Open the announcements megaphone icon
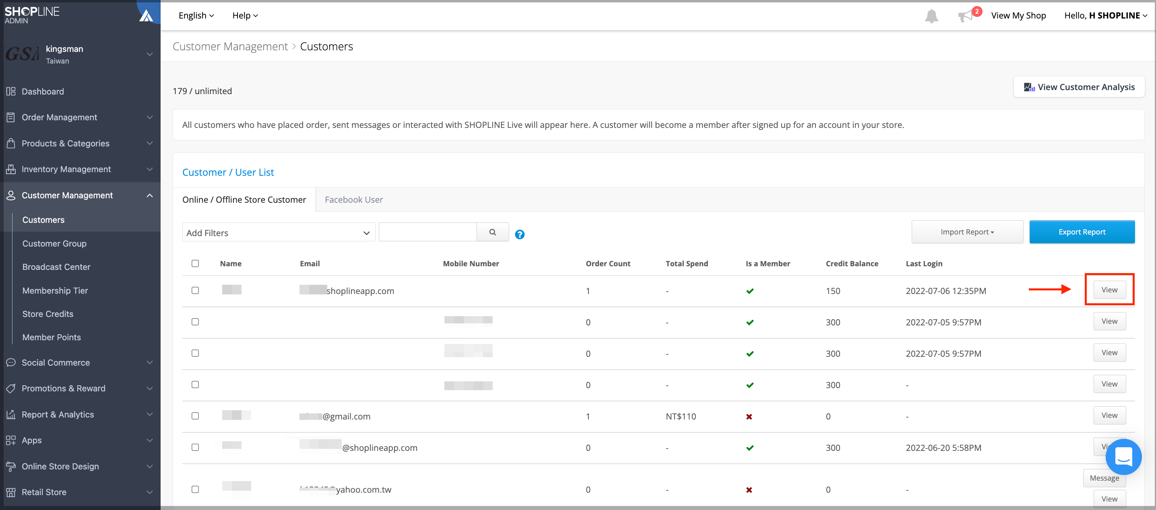The width and height of the screenshot is (1156, 510). pyautogui.click(x=965, y=16)
